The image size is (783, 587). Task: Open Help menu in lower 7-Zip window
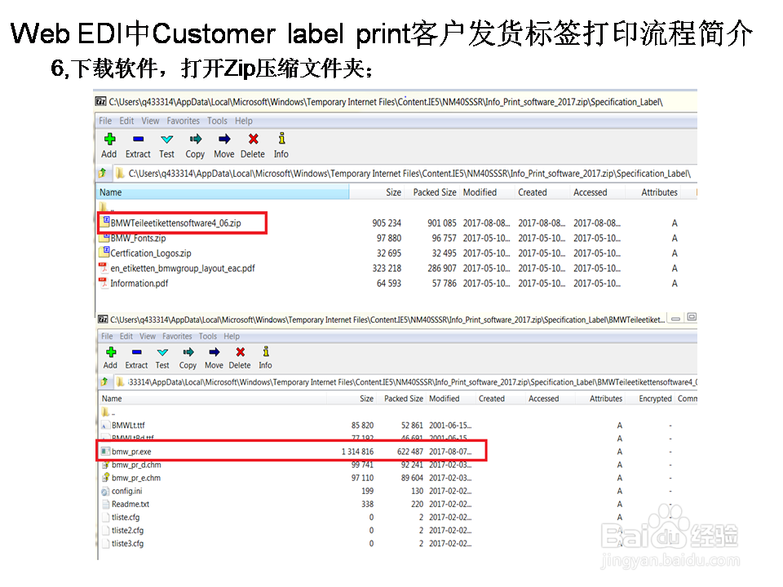tap(232, 337)
